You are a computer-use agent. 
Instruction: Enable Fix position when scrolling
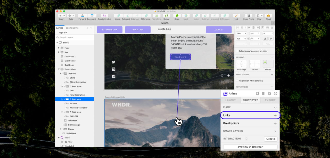click(237, 81)
